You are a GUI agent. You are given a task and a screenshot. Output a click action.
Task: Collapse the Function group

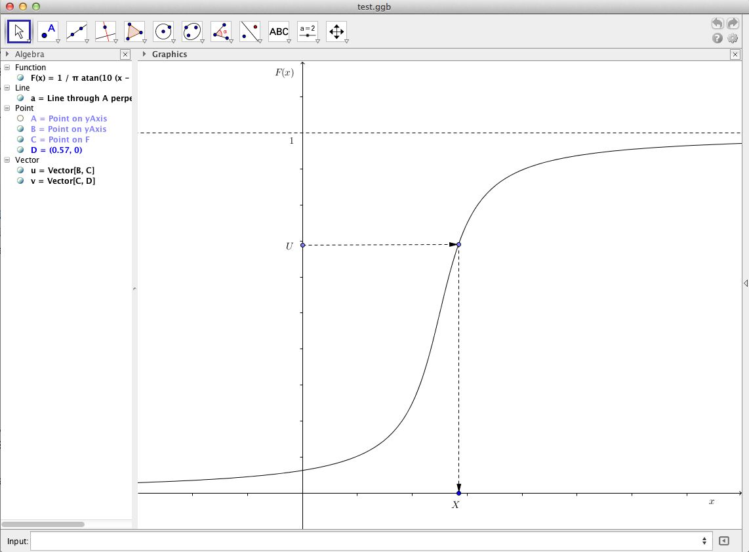click(x=7, y=68)
